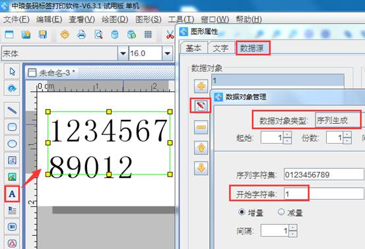Click the add data object plus button
The width and height of the screenshot is (365, 249).
coord(201,86)
